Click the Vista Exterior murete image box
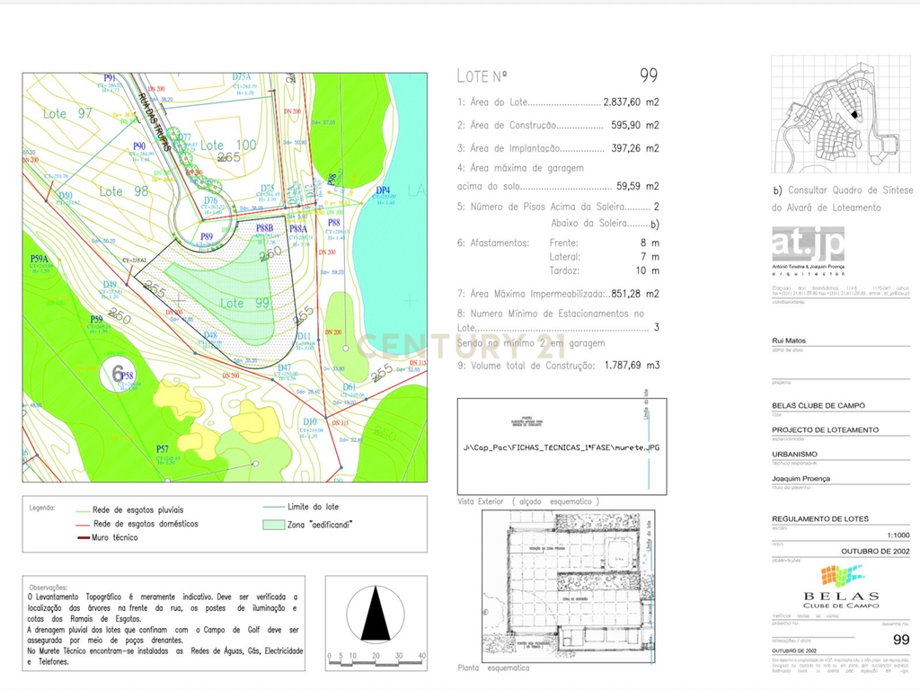This screenshot has height=690, width=920. (562, 447)
